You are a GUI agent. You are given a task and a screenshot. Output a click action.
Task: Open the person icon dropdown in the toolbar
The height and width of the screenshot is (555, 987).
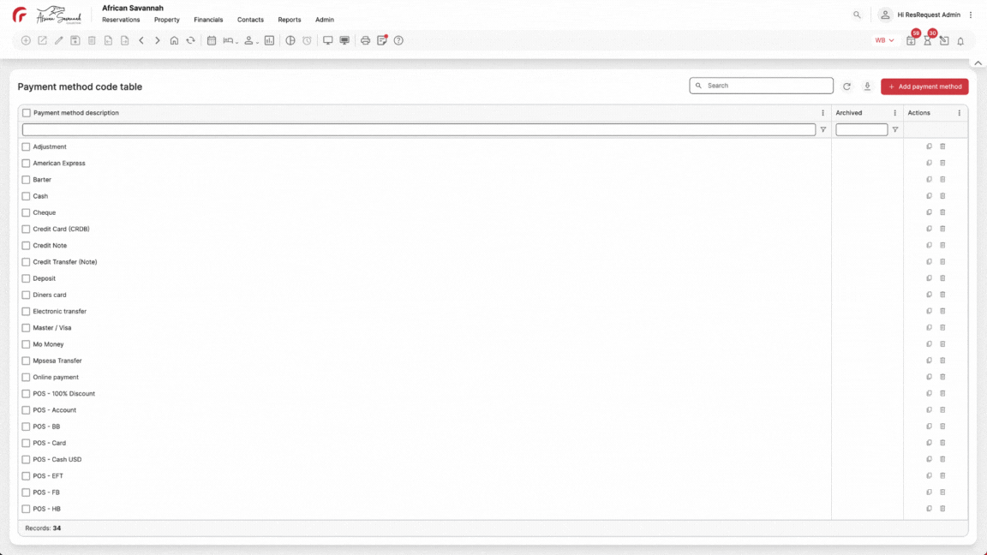click(x=251, y=40)
